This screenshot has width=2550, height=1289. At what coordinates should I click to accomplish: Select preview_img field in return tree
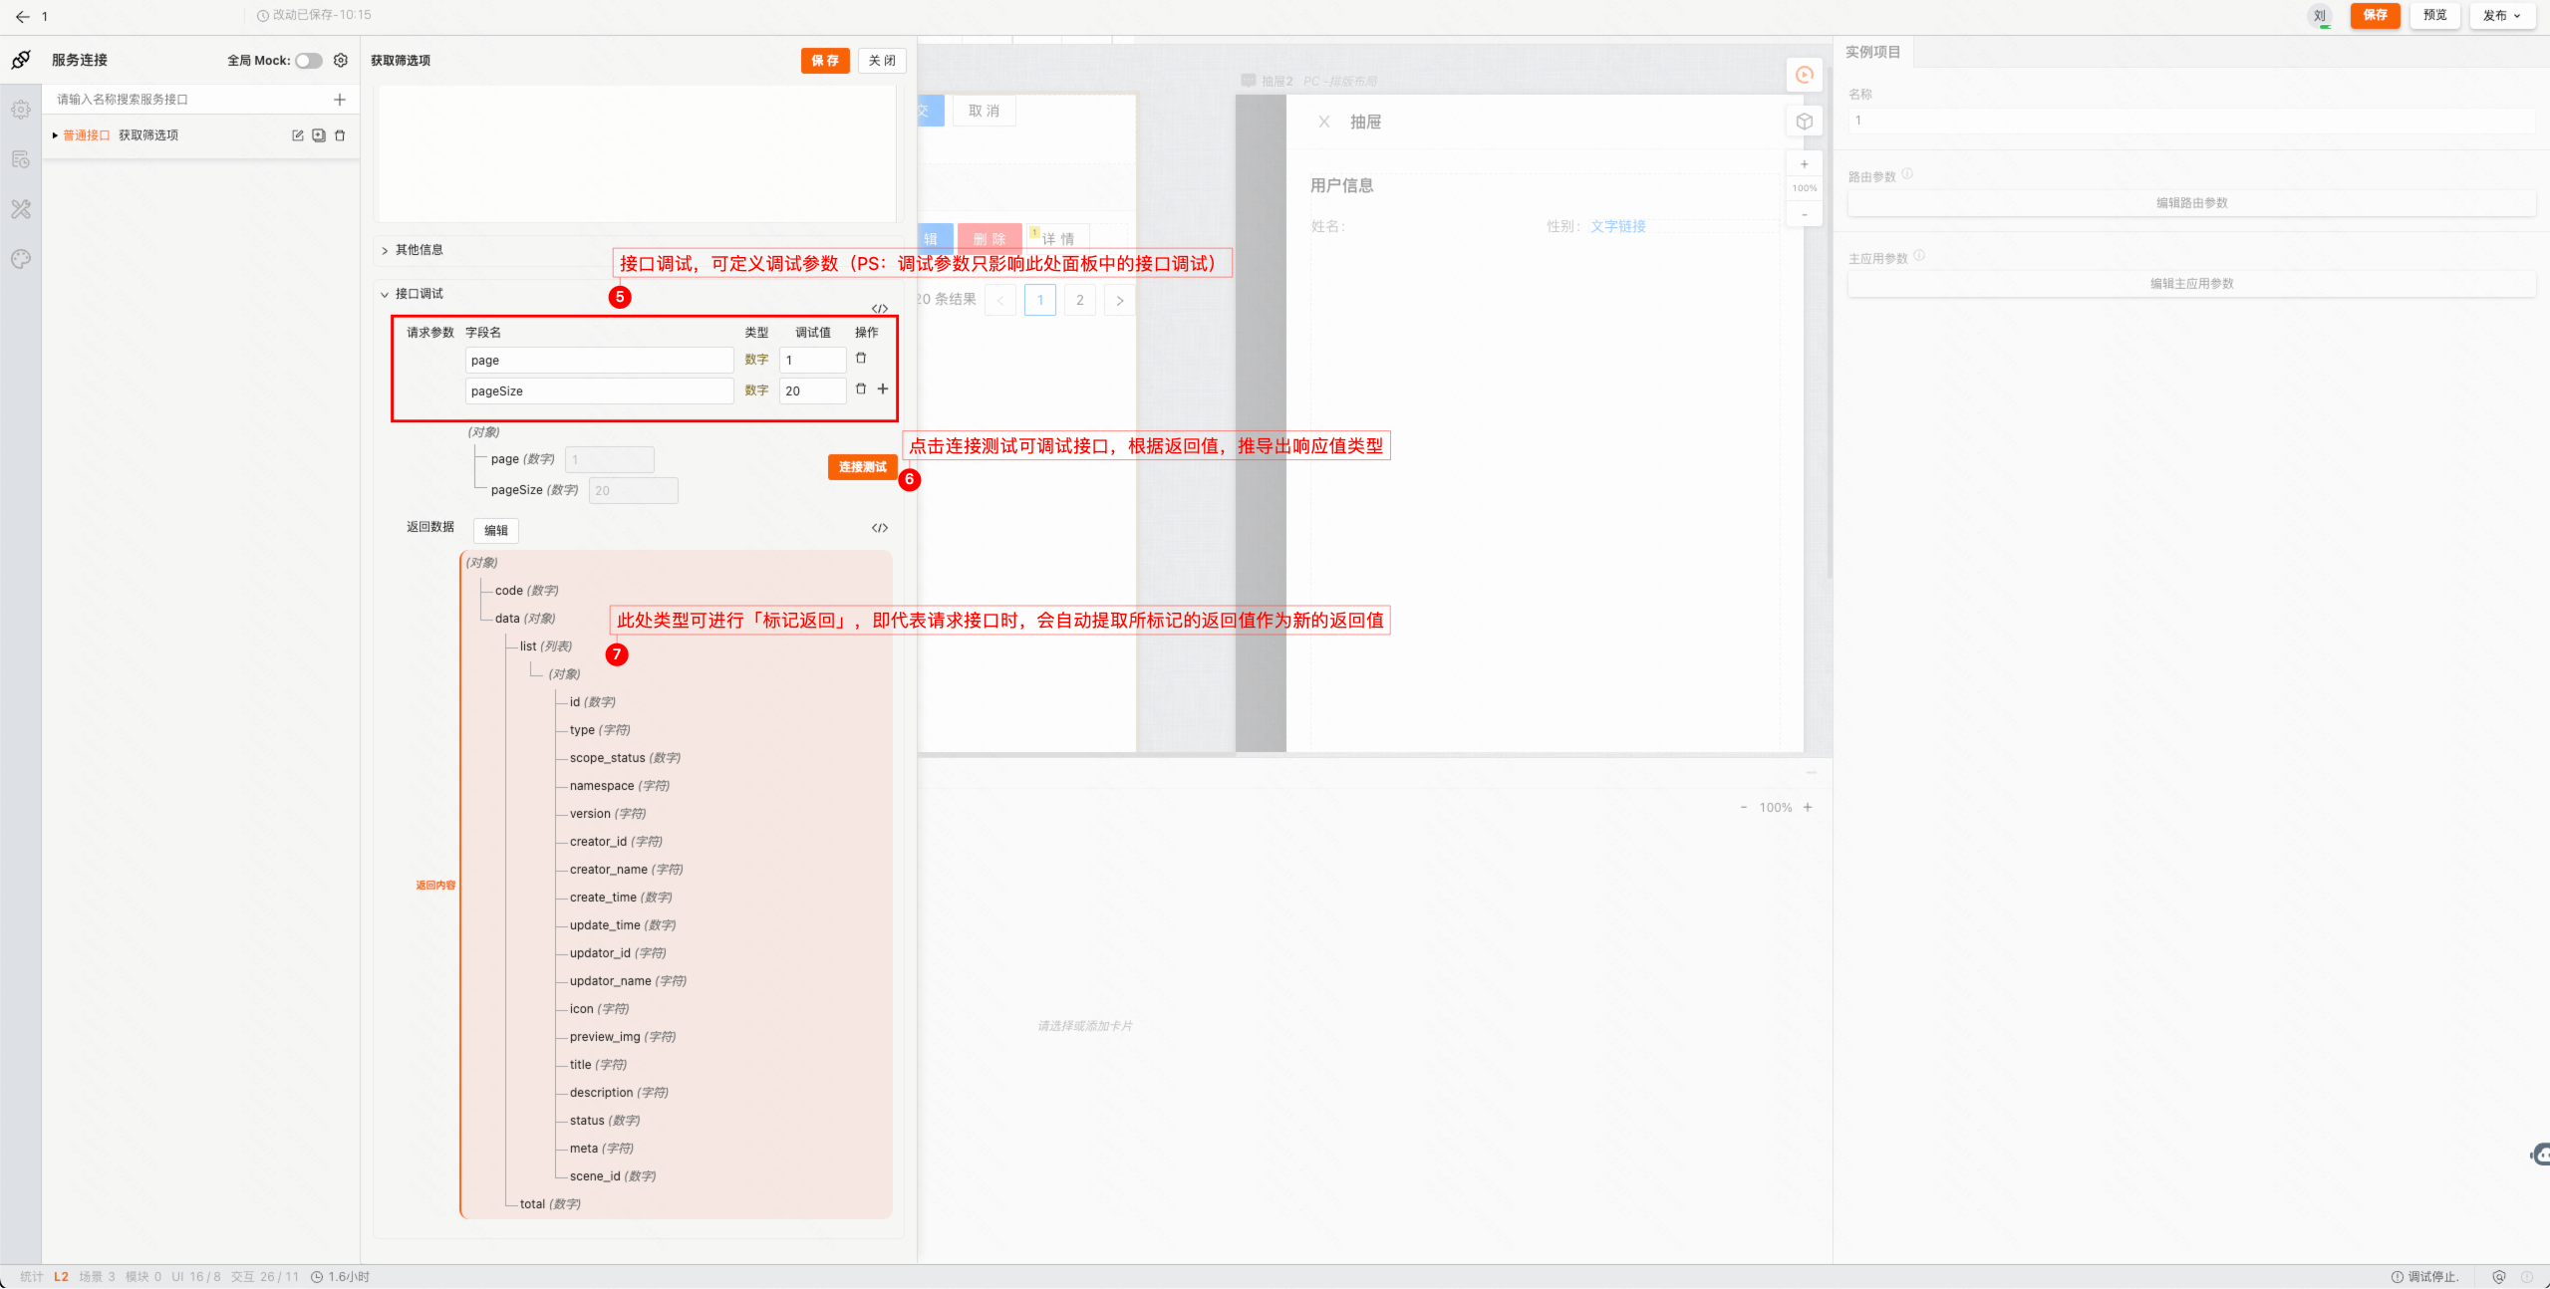coord(623,1037)
